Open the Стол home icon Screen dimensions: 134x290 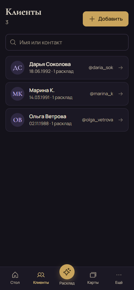coord(15,275)
